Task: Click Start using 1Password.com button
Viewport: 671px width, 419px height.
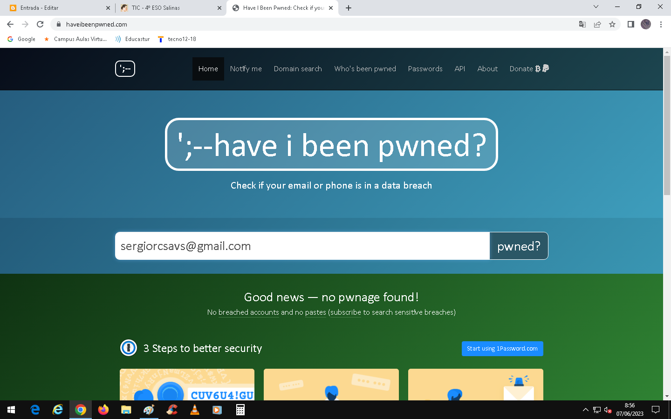Action: point(502,349)
